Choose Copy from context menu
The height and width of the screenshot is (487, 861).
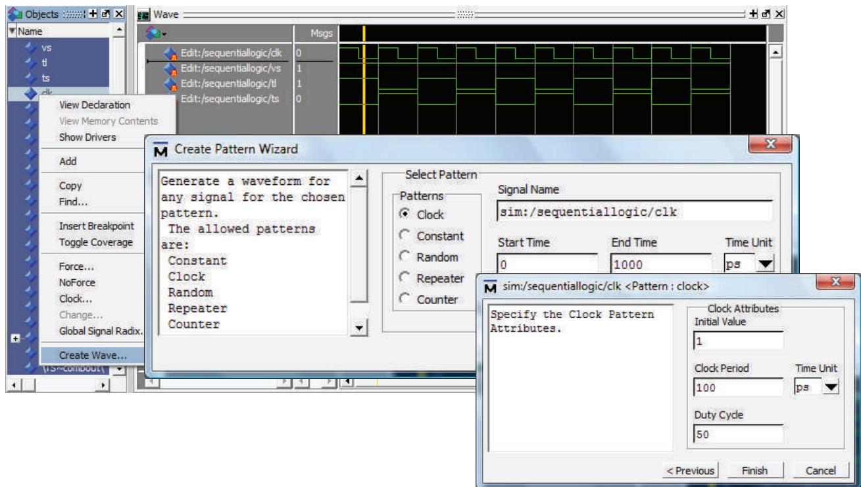click(x=70, y=186)
